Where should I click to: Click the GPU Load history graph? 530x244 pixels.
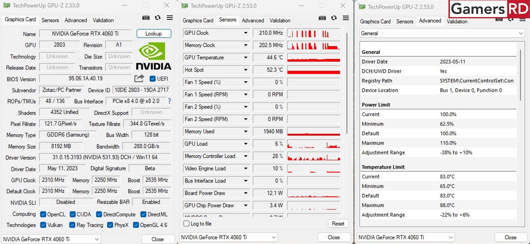314,144
